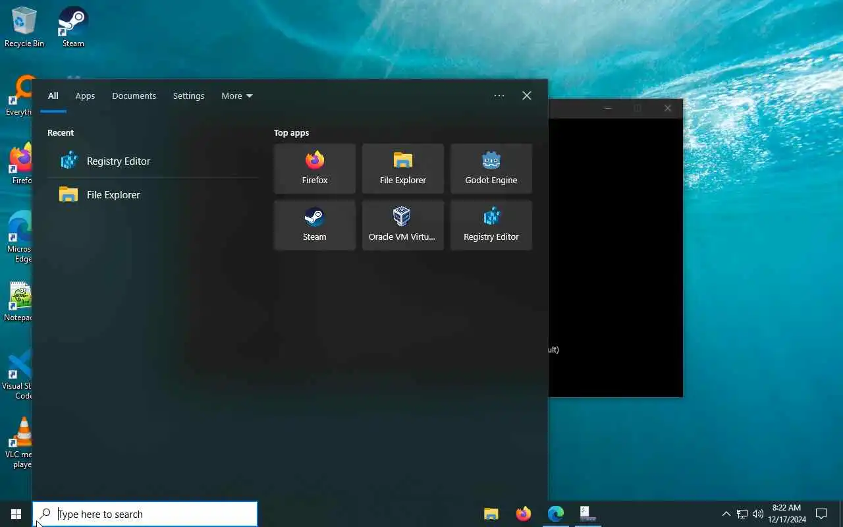This screenshot has width=843, height=527.
Task: Launch Firefox from Top apps
Action: [315, 169]
